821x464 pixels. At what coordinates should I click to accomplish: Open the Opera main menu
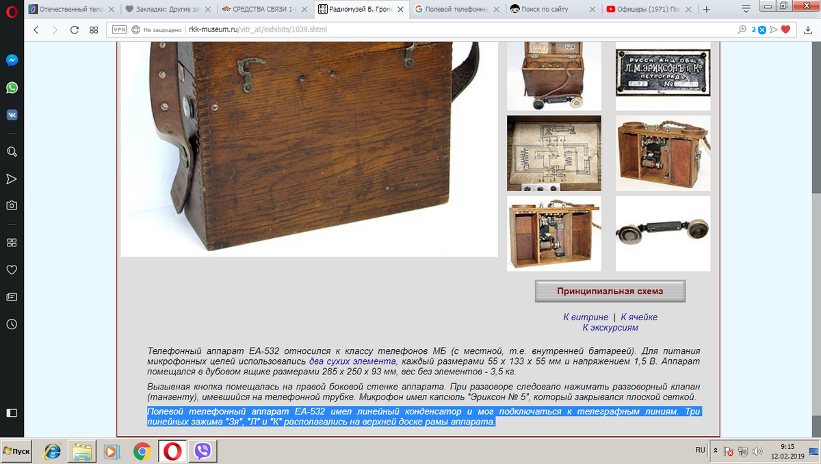(12, 10)
